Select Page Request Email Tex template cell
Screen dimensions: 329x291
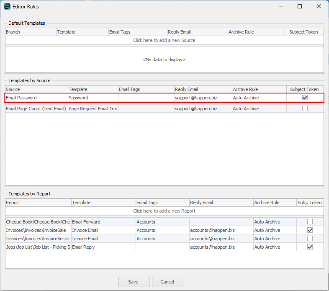tap(93, 109)
